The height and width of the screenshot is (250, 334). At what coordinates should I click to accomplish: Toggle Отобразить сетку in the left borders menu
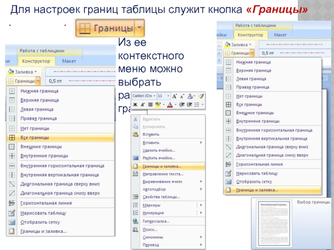tap(40, 222)
